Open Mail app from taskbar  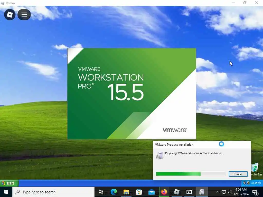pos(152,192)
